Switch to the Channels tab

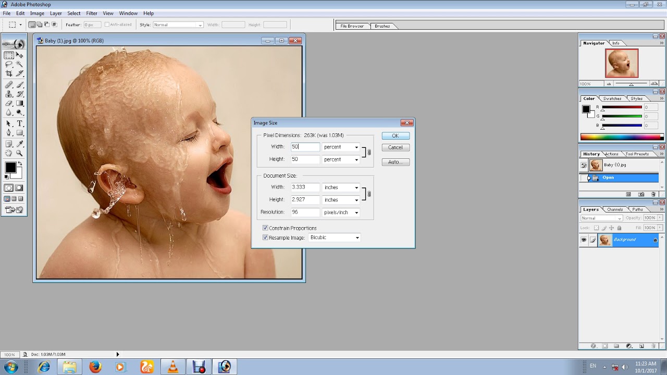click(x=615, y=209)
